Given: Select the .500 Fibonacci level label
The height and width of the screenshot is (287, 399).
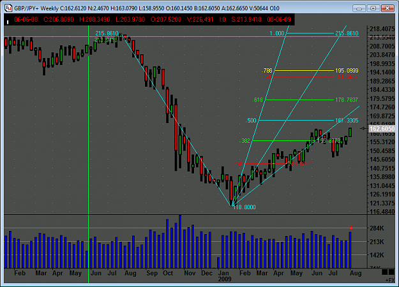Looking at the screenshot, I should coord(252,121).
